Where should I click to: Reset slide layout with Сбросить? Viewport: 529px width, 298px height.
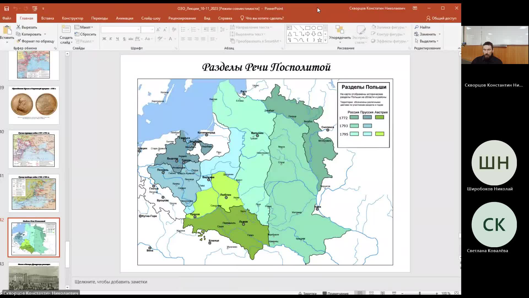(x=85, y=34)
